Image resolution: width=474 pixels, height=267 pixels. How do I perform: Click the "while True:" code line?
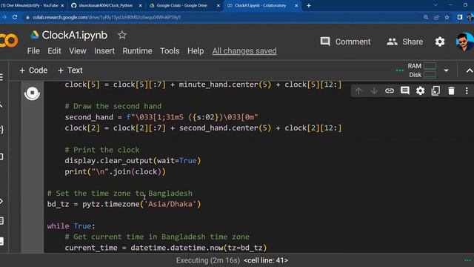71,225
